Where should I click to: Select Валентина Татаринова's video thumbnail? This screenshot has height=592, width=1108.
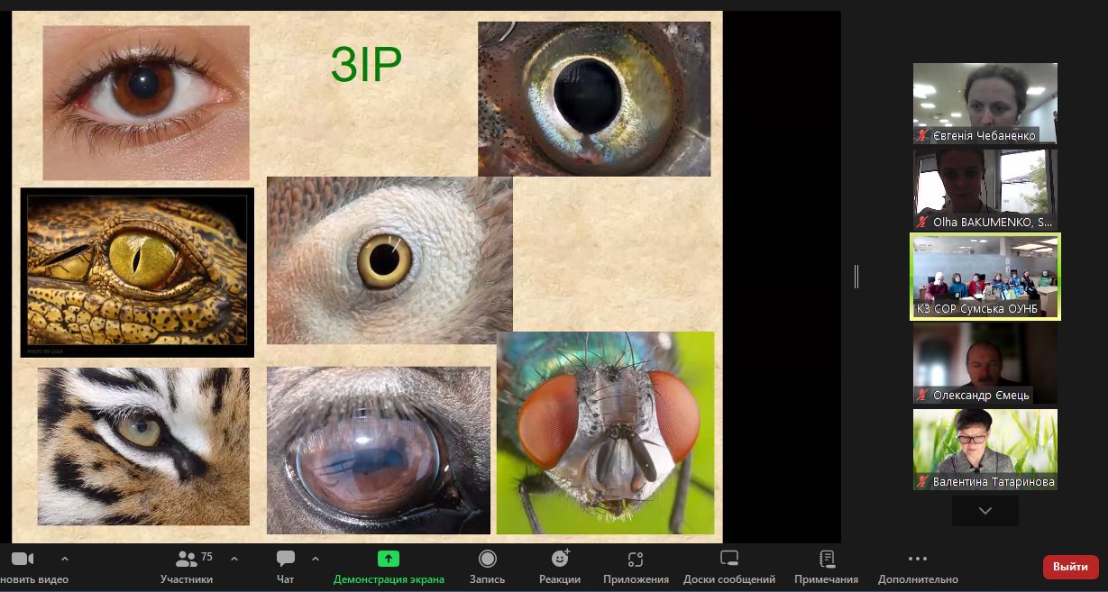coord(984,449)
